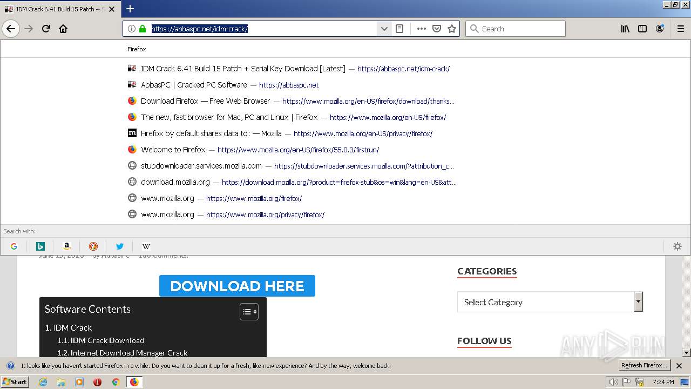This screenshot has width=691, height=389.
Task: Toggle the Software Contents list icon
Action: click(249, 312)
